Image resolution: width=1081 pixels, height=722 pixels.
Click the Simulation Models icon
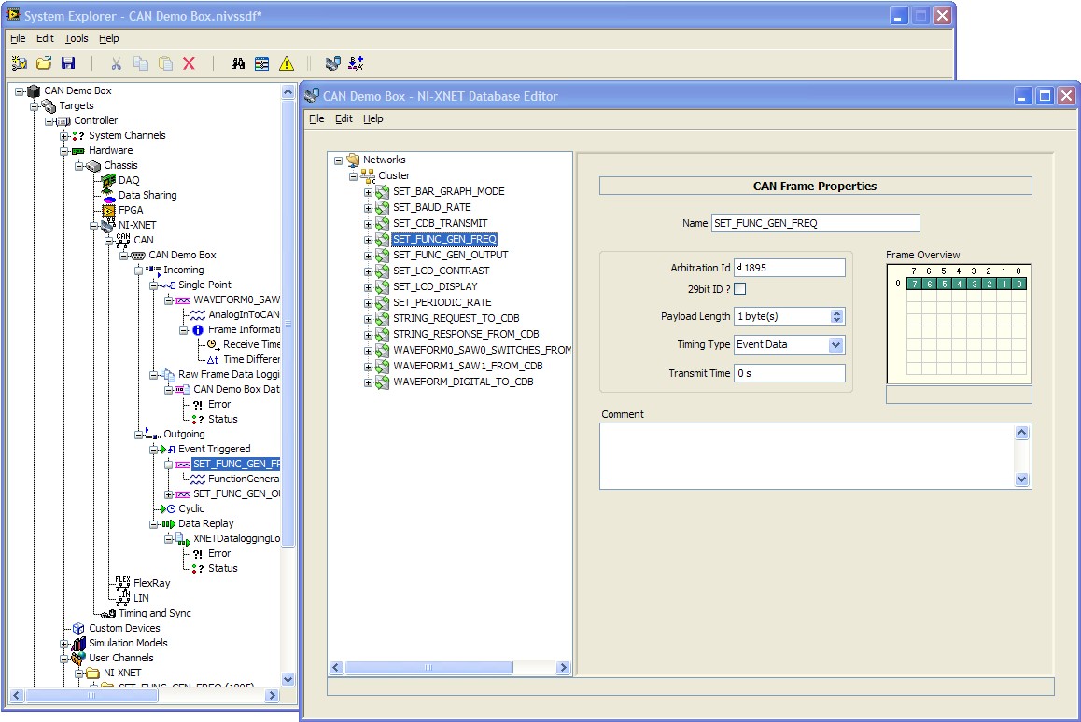78,643
